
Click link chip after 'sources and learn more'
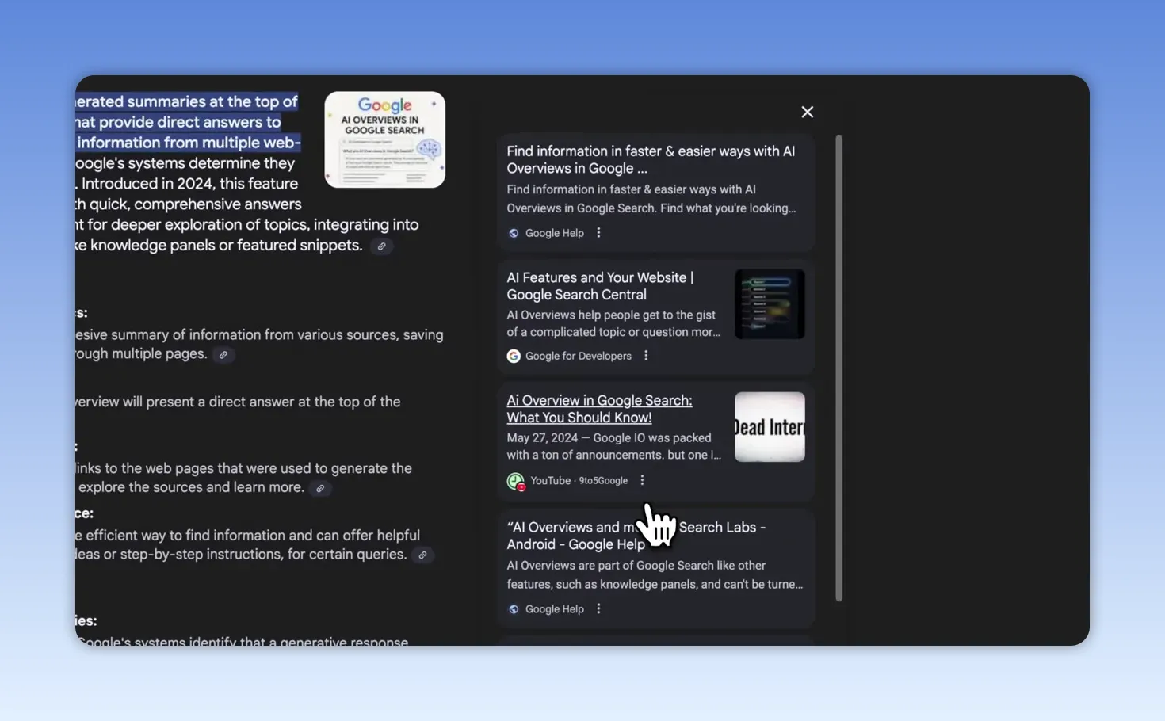pos(320,488)
